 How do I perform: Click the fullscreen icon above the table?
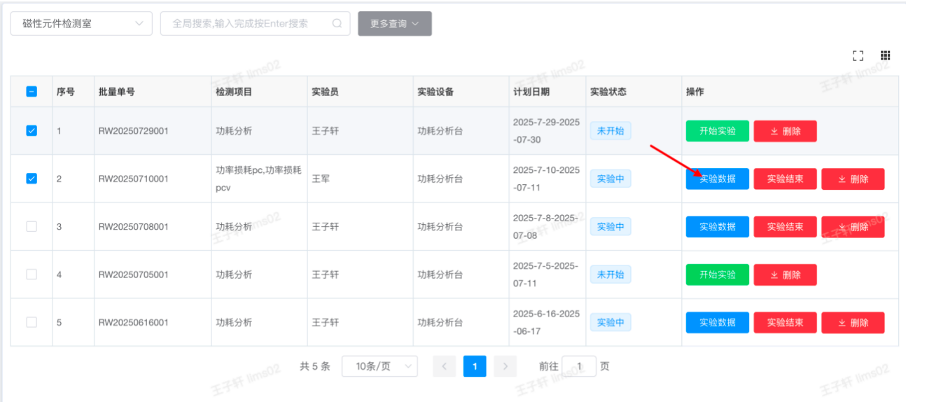(x=858, y=56)
